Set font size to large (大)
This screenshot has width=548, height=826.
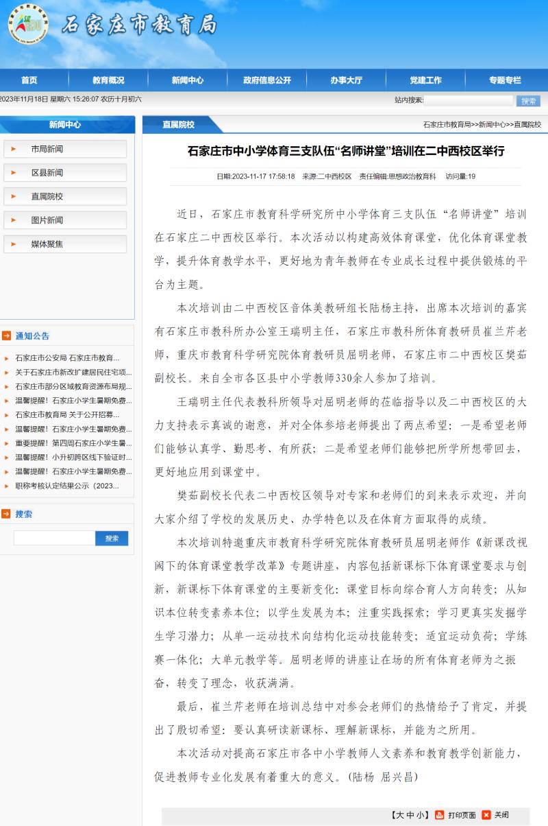pyautogui.click(x=400, y=815)
